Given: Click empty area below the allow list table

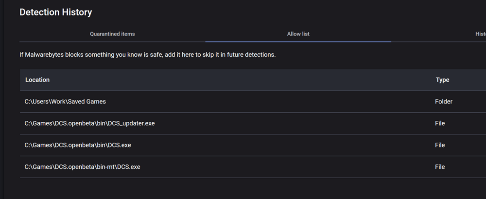Looking at the screenshot, I should (x=243, y=188).
